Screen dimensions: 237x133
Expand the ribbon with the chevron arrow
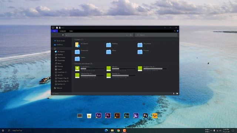tap(175, 31)
